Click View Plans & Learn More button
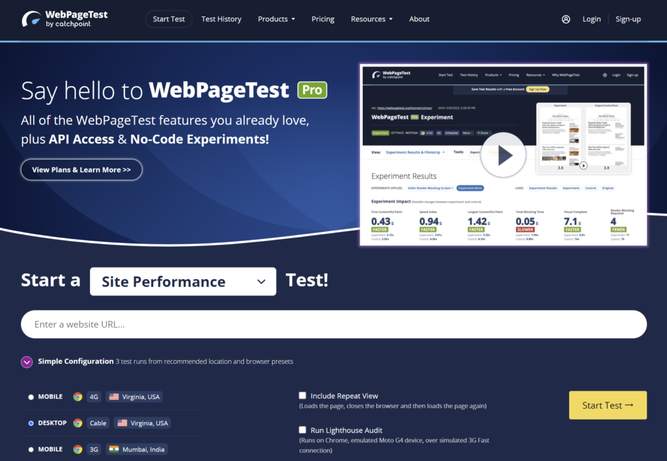Viewport: 667px width, 461px height. pyautogui.click(x=81, y=170)
